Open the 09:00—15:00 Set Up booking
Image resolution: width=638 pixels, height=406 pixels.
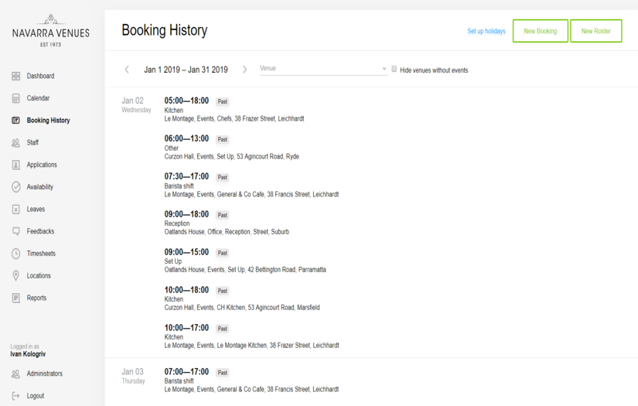pyautogui.click(x=245, y=261)
